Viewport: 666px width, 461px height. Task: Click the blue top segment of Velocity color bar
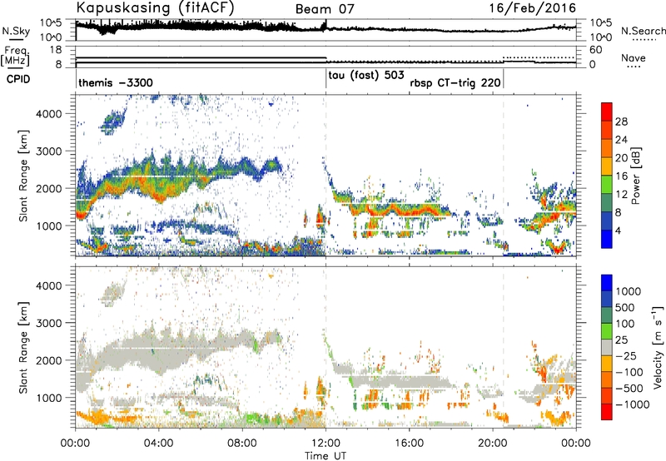(607, 283)
